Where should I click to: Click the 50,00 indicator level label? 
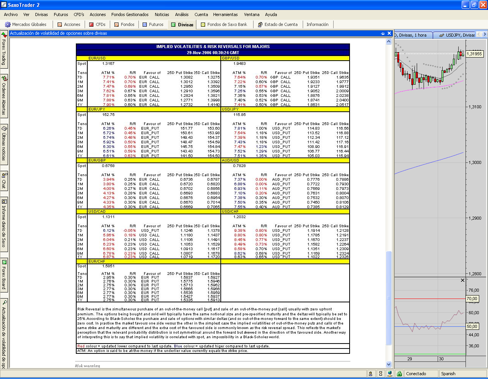point(472,326)
